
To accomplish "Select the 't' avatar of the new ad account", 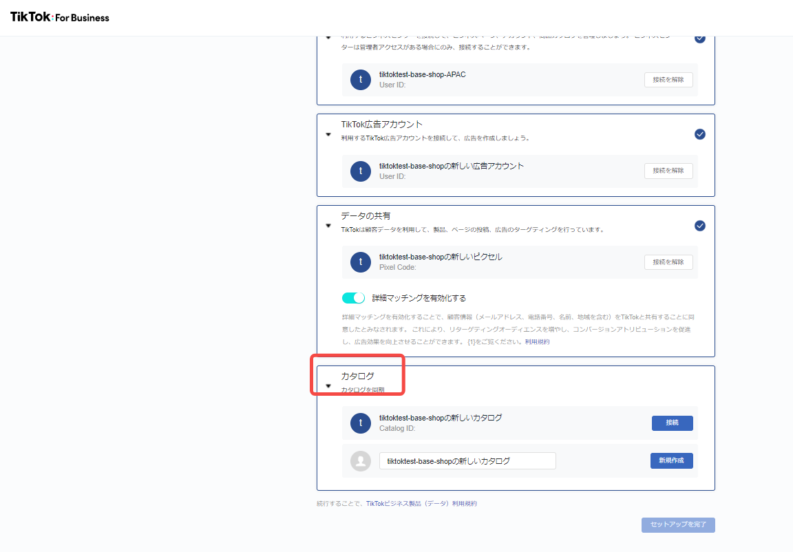I will [x=360, y=171].
